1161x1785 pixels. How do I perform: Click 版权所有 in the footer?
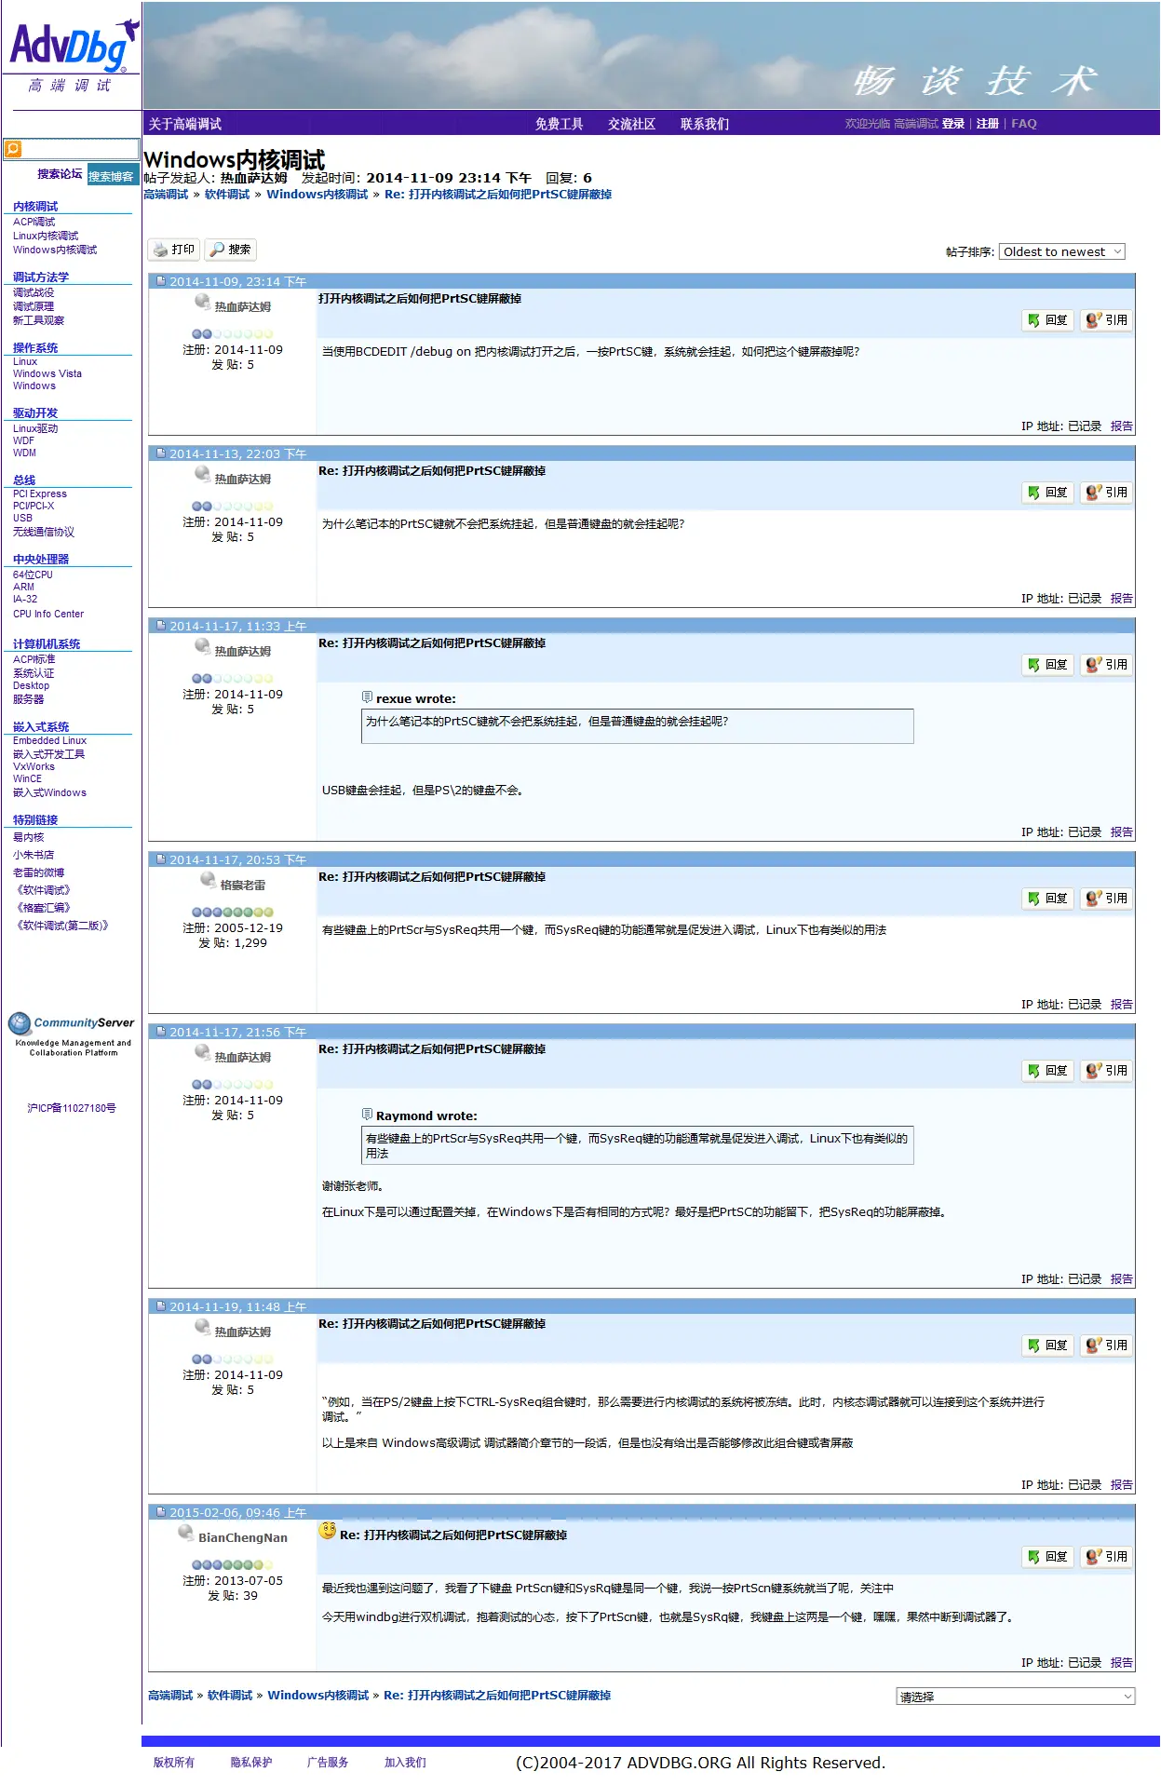[x=174, y=1763]
